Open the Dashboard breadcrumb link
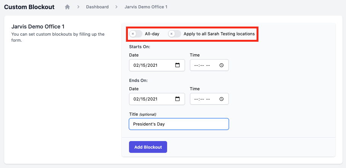The width and height of the screenshot is (346, 168). [x=97, y=7]
